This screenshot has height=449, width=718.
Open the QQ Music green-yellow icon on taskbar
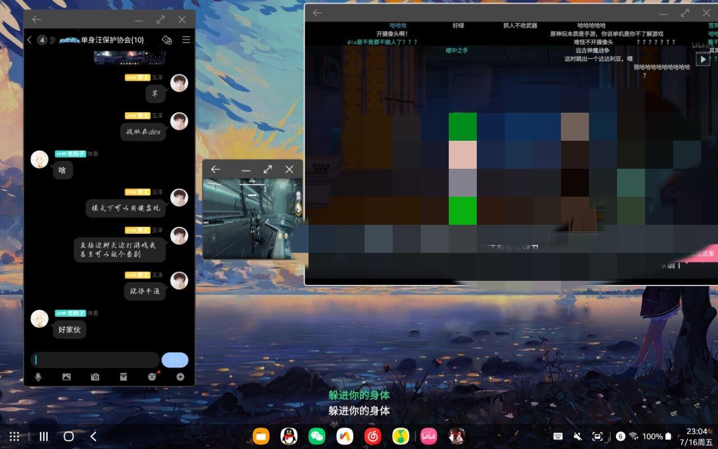click(401, 436)
